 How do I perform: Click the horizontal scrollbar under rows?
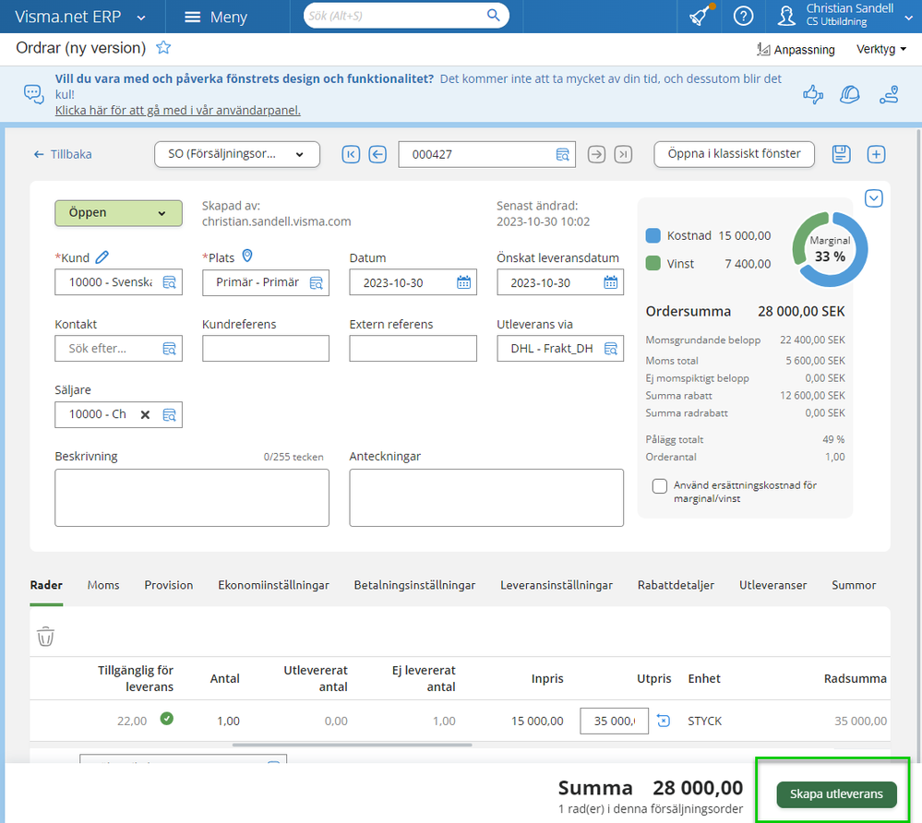pos(352,745)
